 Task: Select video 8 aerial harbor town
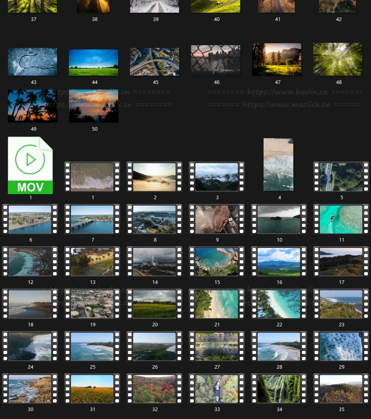pyautogui.click(x=154, y=219)
